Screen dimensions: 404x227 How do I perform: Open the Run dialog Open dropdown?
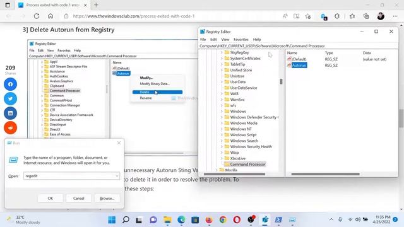click(117, 176)
